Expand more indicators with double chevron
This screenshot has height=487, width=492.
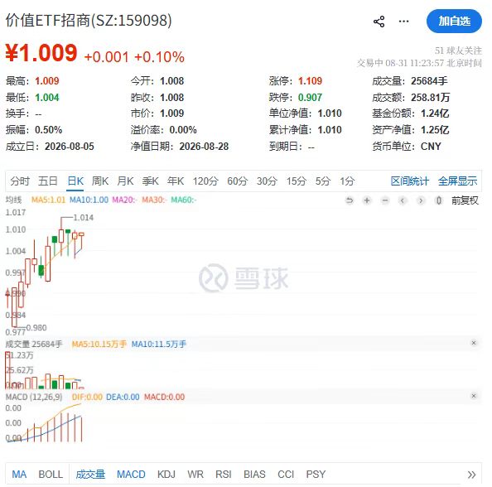coord(471,475)
